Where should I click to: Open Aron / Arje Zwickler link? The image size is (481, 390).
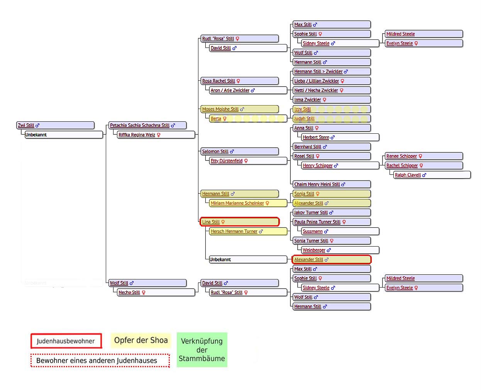point(230,90)
